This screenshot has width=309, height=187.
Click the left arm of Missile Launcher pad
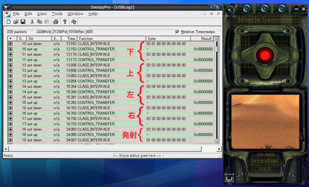(249, 55)
